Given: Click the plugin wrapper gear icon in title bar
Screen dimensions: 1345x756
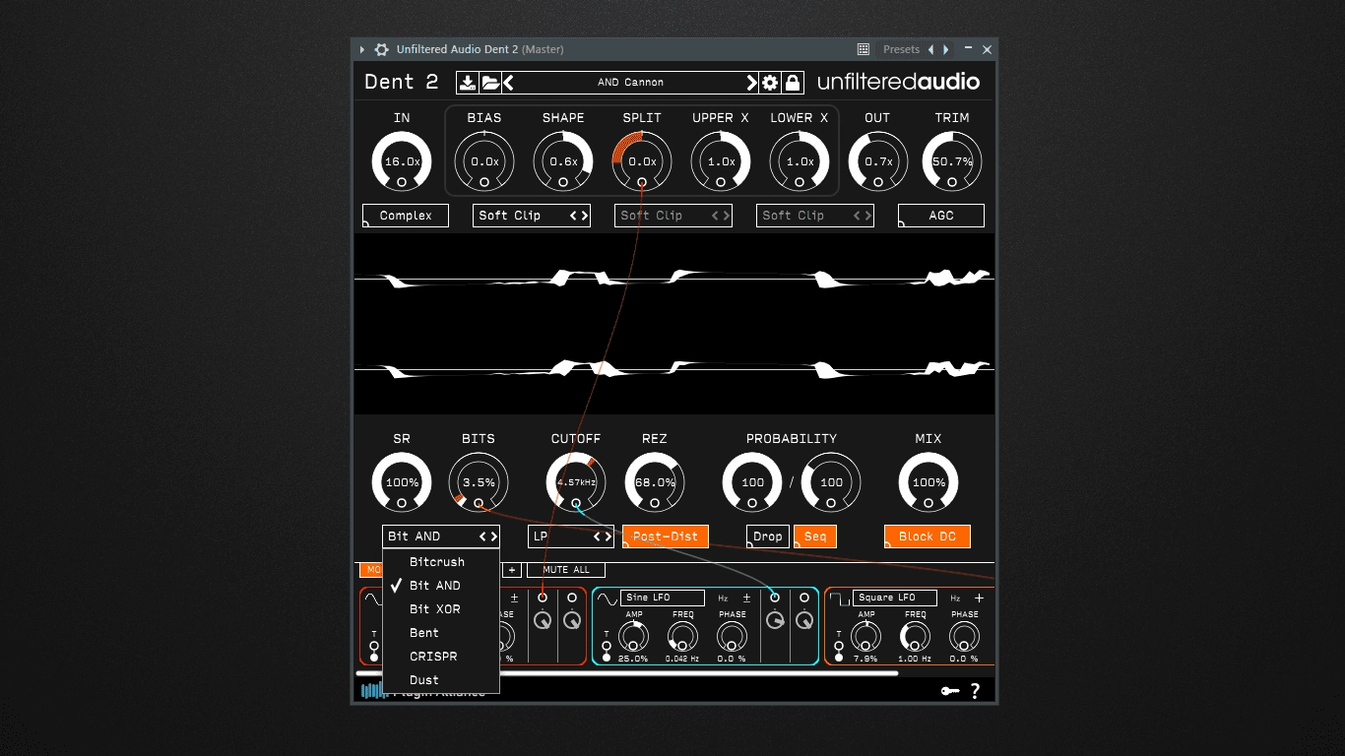Looking at the screenshot, I should pyautogui.click(x=381, y=49).
